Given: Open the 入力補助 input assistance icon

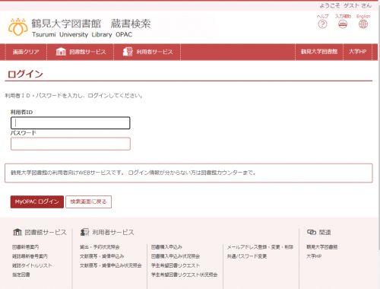Looking at the screenshot, I should click(343, 24).
